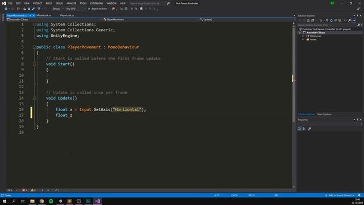
Task: Collapse the using directives region on line 1
Action: point(34,24)
